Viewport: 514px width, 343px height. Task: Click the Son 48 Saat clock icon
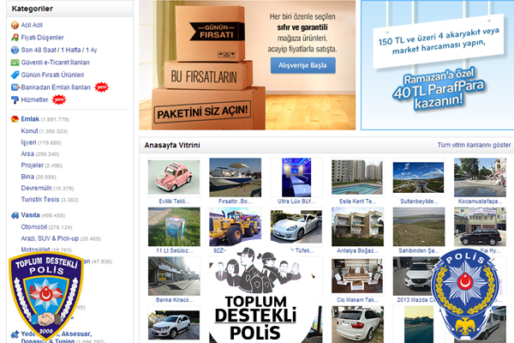point(15,51)
